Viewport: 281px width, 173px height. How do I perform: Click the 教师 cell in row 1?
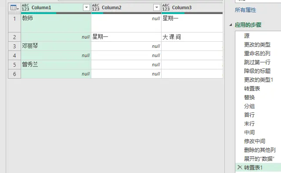56,23
